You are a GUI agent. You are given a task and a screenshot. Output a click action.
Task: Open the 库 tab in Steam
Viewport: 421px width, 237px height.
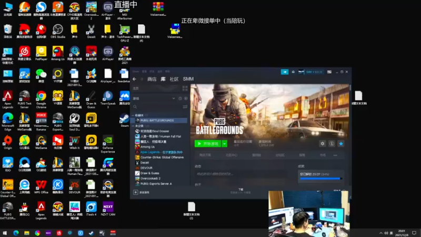tap(163, 79)
